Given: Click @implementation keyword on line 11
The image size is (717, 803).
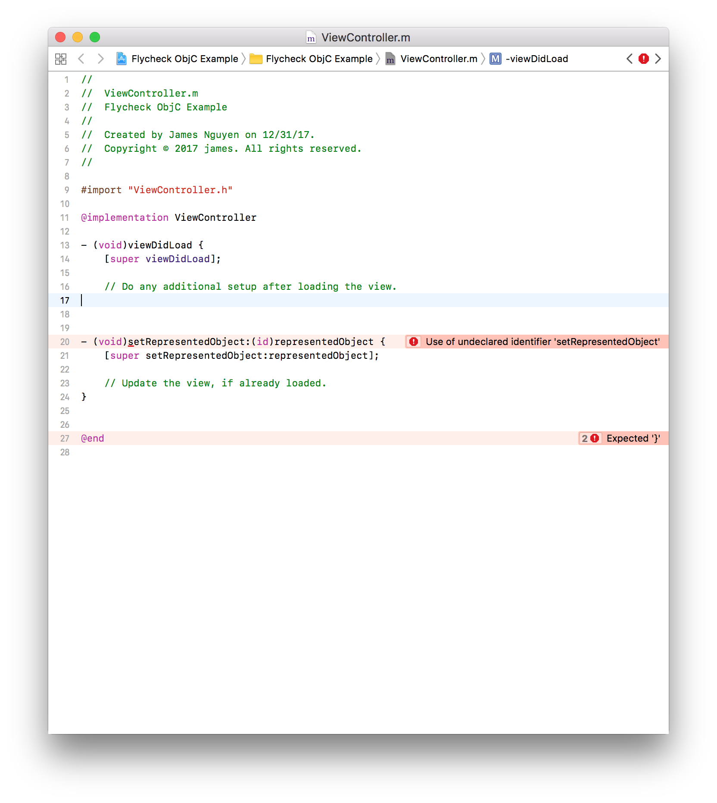Looking at the screenshot, I should tap(125, 217).
